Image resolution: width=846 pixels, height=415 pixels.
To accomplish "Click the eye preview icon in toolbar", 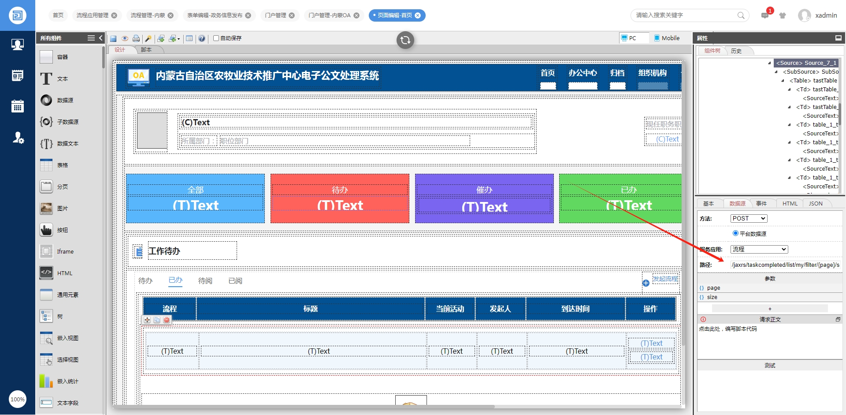I will point(125,39).
